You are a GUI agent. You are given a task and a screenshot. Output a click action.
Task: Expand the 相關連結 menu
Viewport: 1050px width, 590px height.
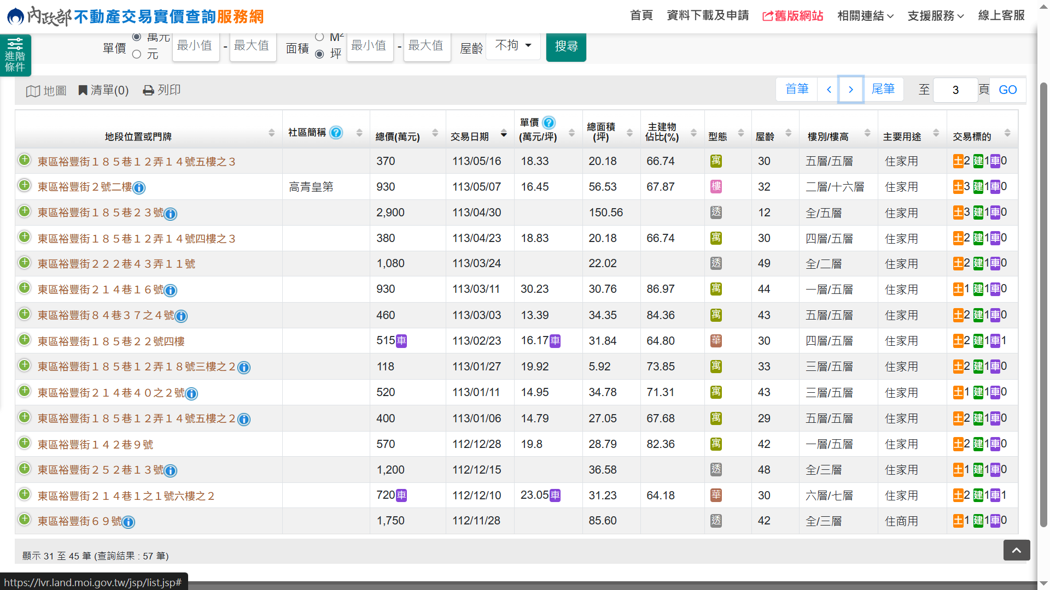(x=865, y=16)
